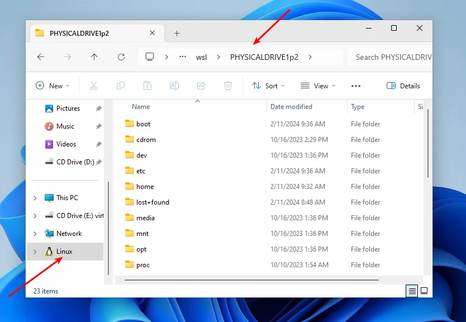The width and height of the screenshot is (466, 322).
Task: Click the Delete trash icon
Action: (x=228, y=86)
